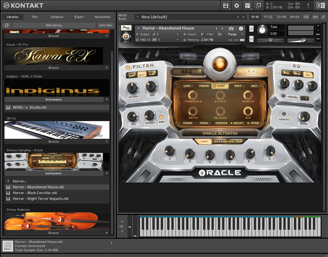Select HP filter type button
The width and height of the screenshot is (328, 257).
132,75
